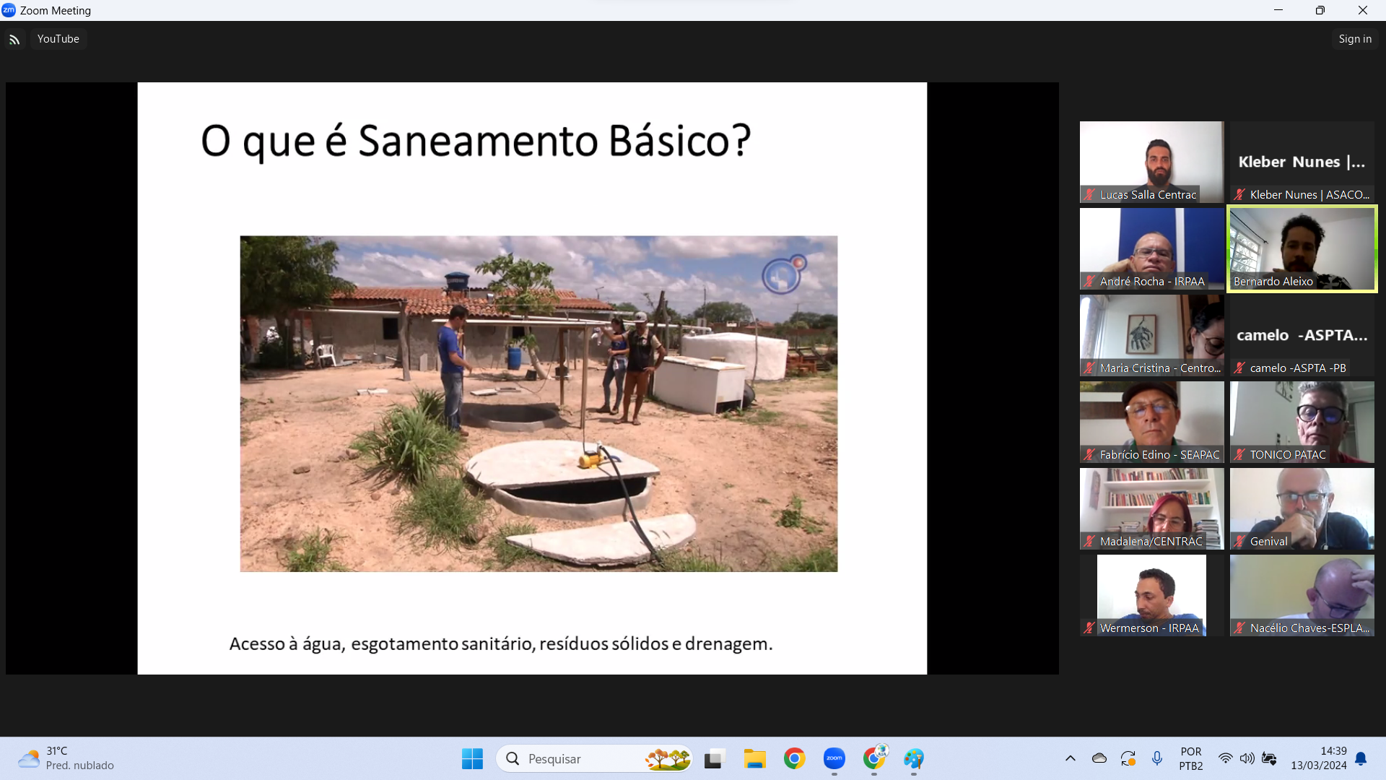Click muted mic icon on TONICO PATAC
Viewport: 1386px width, 780px height.
click(1239, 455)
